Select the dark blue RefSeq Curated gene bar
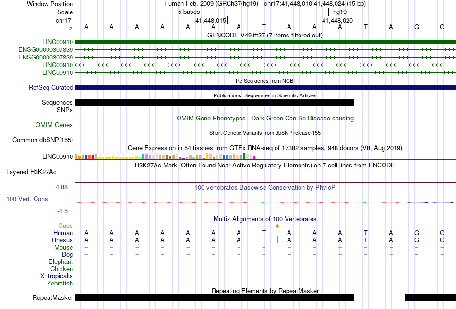Image resolution: width=456 pixels, height=309 pixels. point(265,87)
